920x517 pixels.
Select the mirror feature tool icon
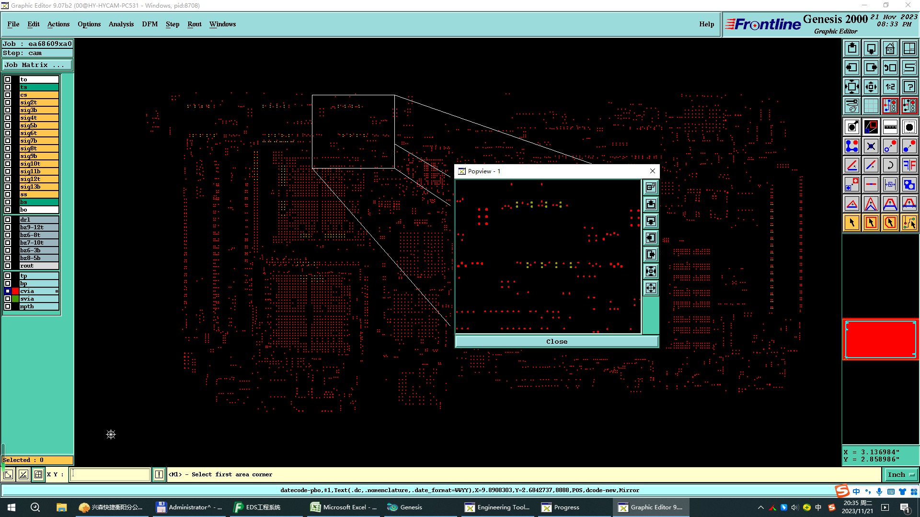pyautogui.click(x=909, y=165)
